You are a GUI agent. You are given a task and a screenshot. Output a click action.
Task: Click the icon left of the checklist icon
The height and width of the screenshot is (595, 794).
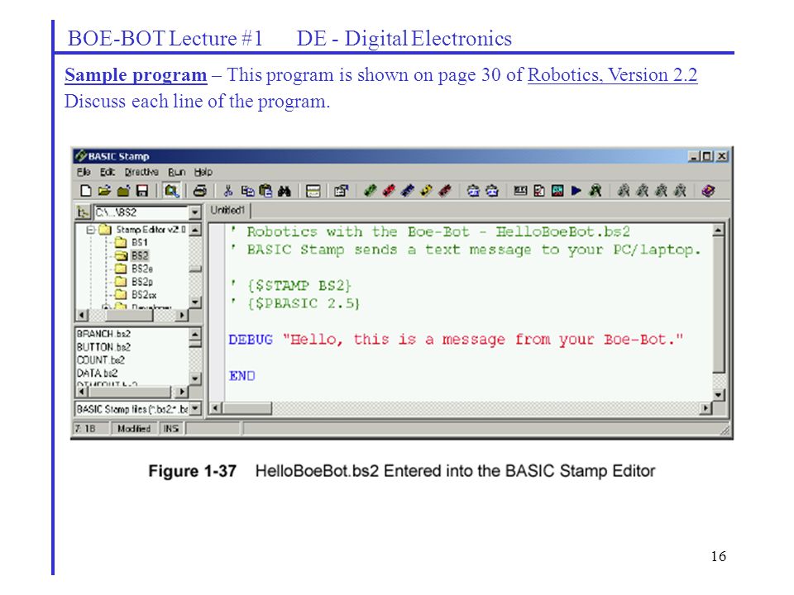tap(520, 191)
